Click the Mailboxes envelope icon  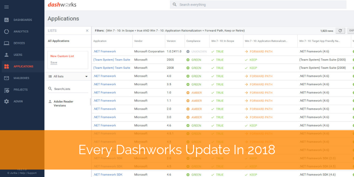coord(7,78)
